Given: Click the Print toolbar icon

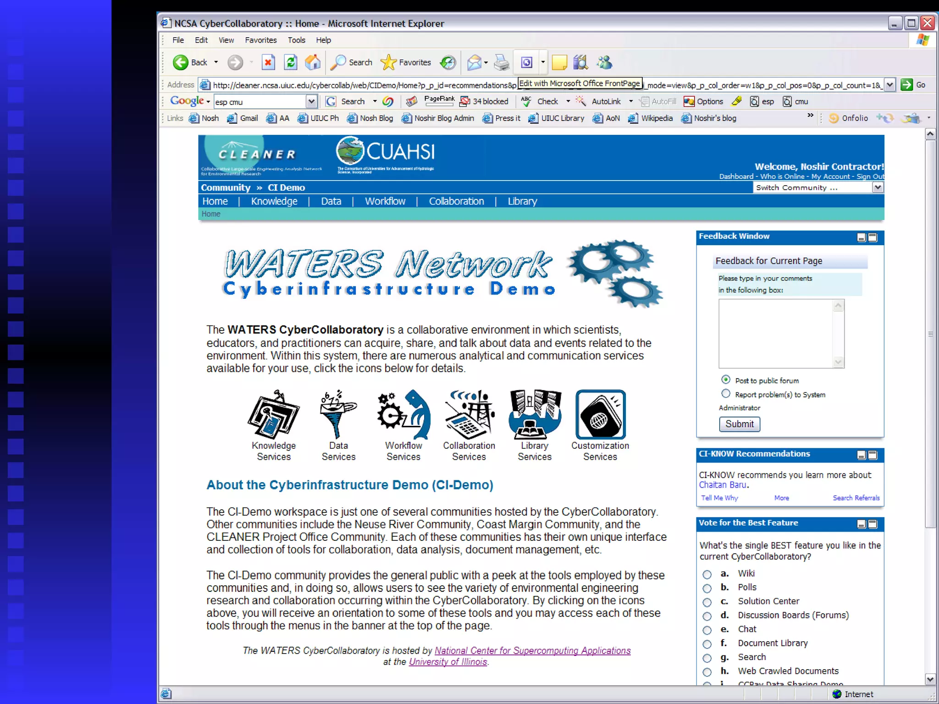Looking at the screenshot, I should pos(501,62).
